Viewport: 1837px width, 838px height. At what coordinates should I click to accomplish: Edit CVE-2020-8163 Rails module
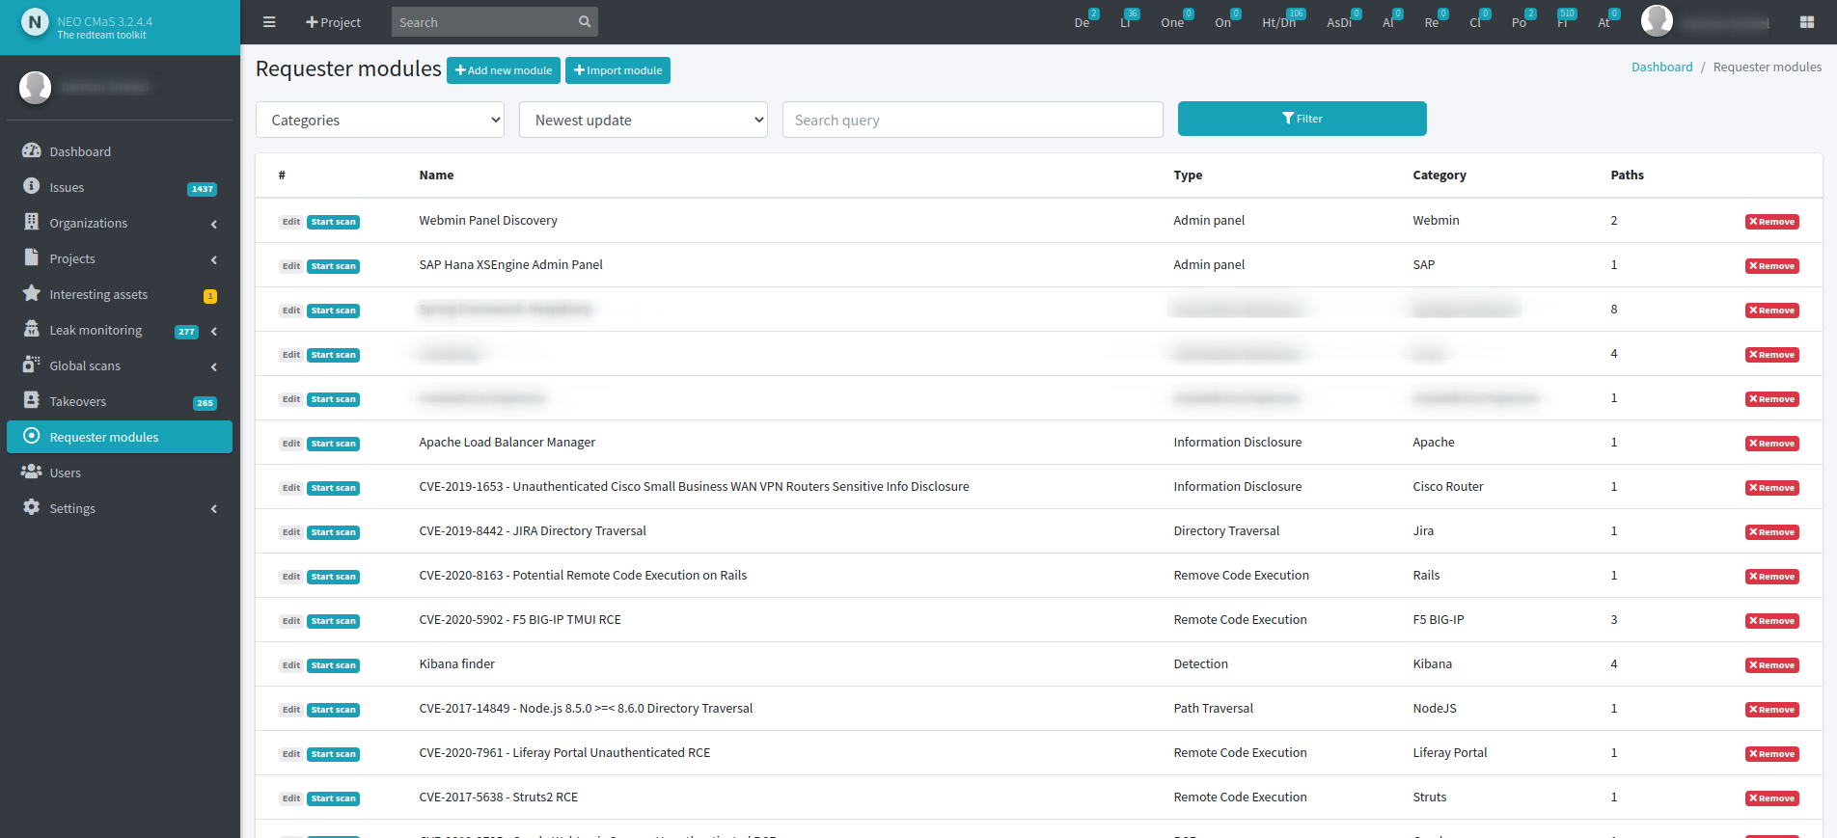[291, 577]
